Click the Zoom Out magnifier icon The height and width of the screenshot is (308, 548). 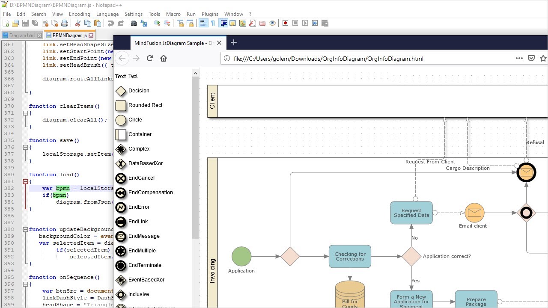pos(167,23)
